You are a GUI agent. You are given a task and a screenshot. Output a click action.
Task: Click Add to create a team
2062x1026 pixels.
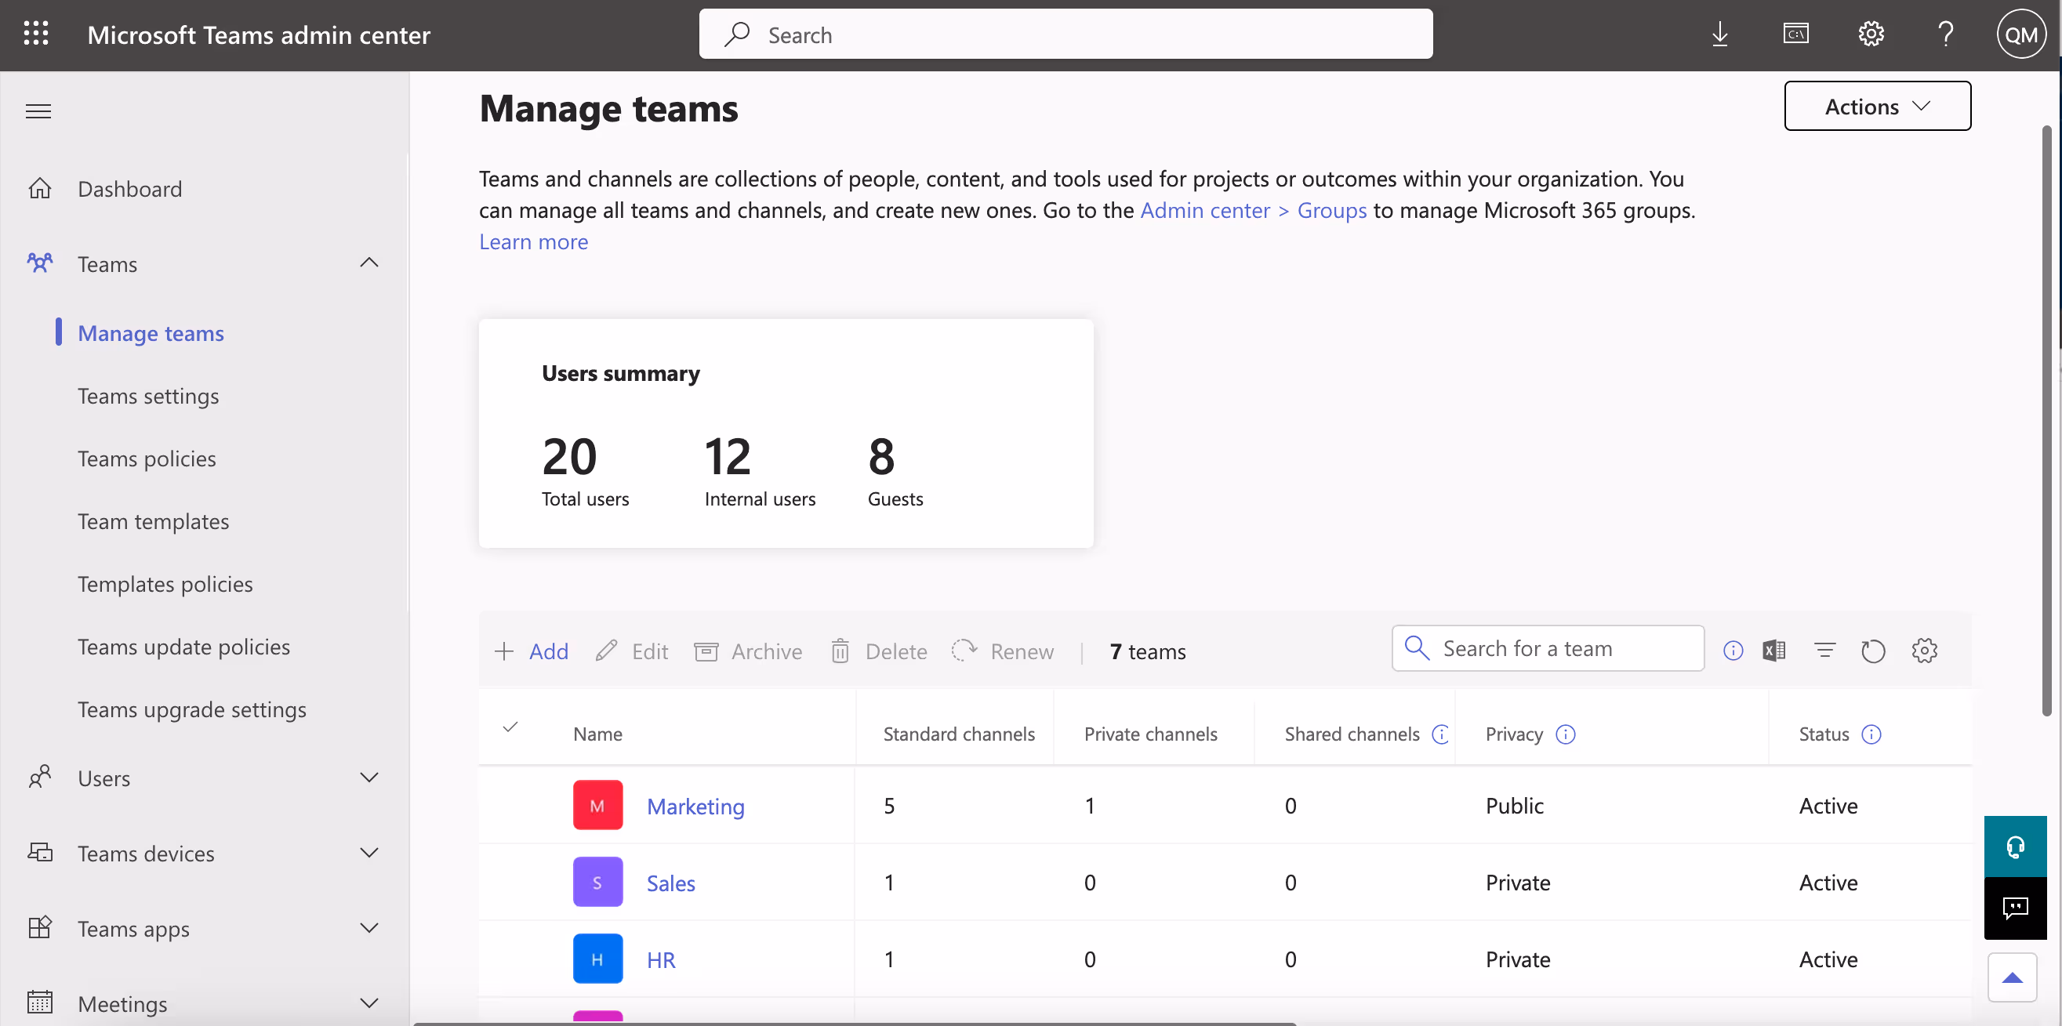coord(532,651)
